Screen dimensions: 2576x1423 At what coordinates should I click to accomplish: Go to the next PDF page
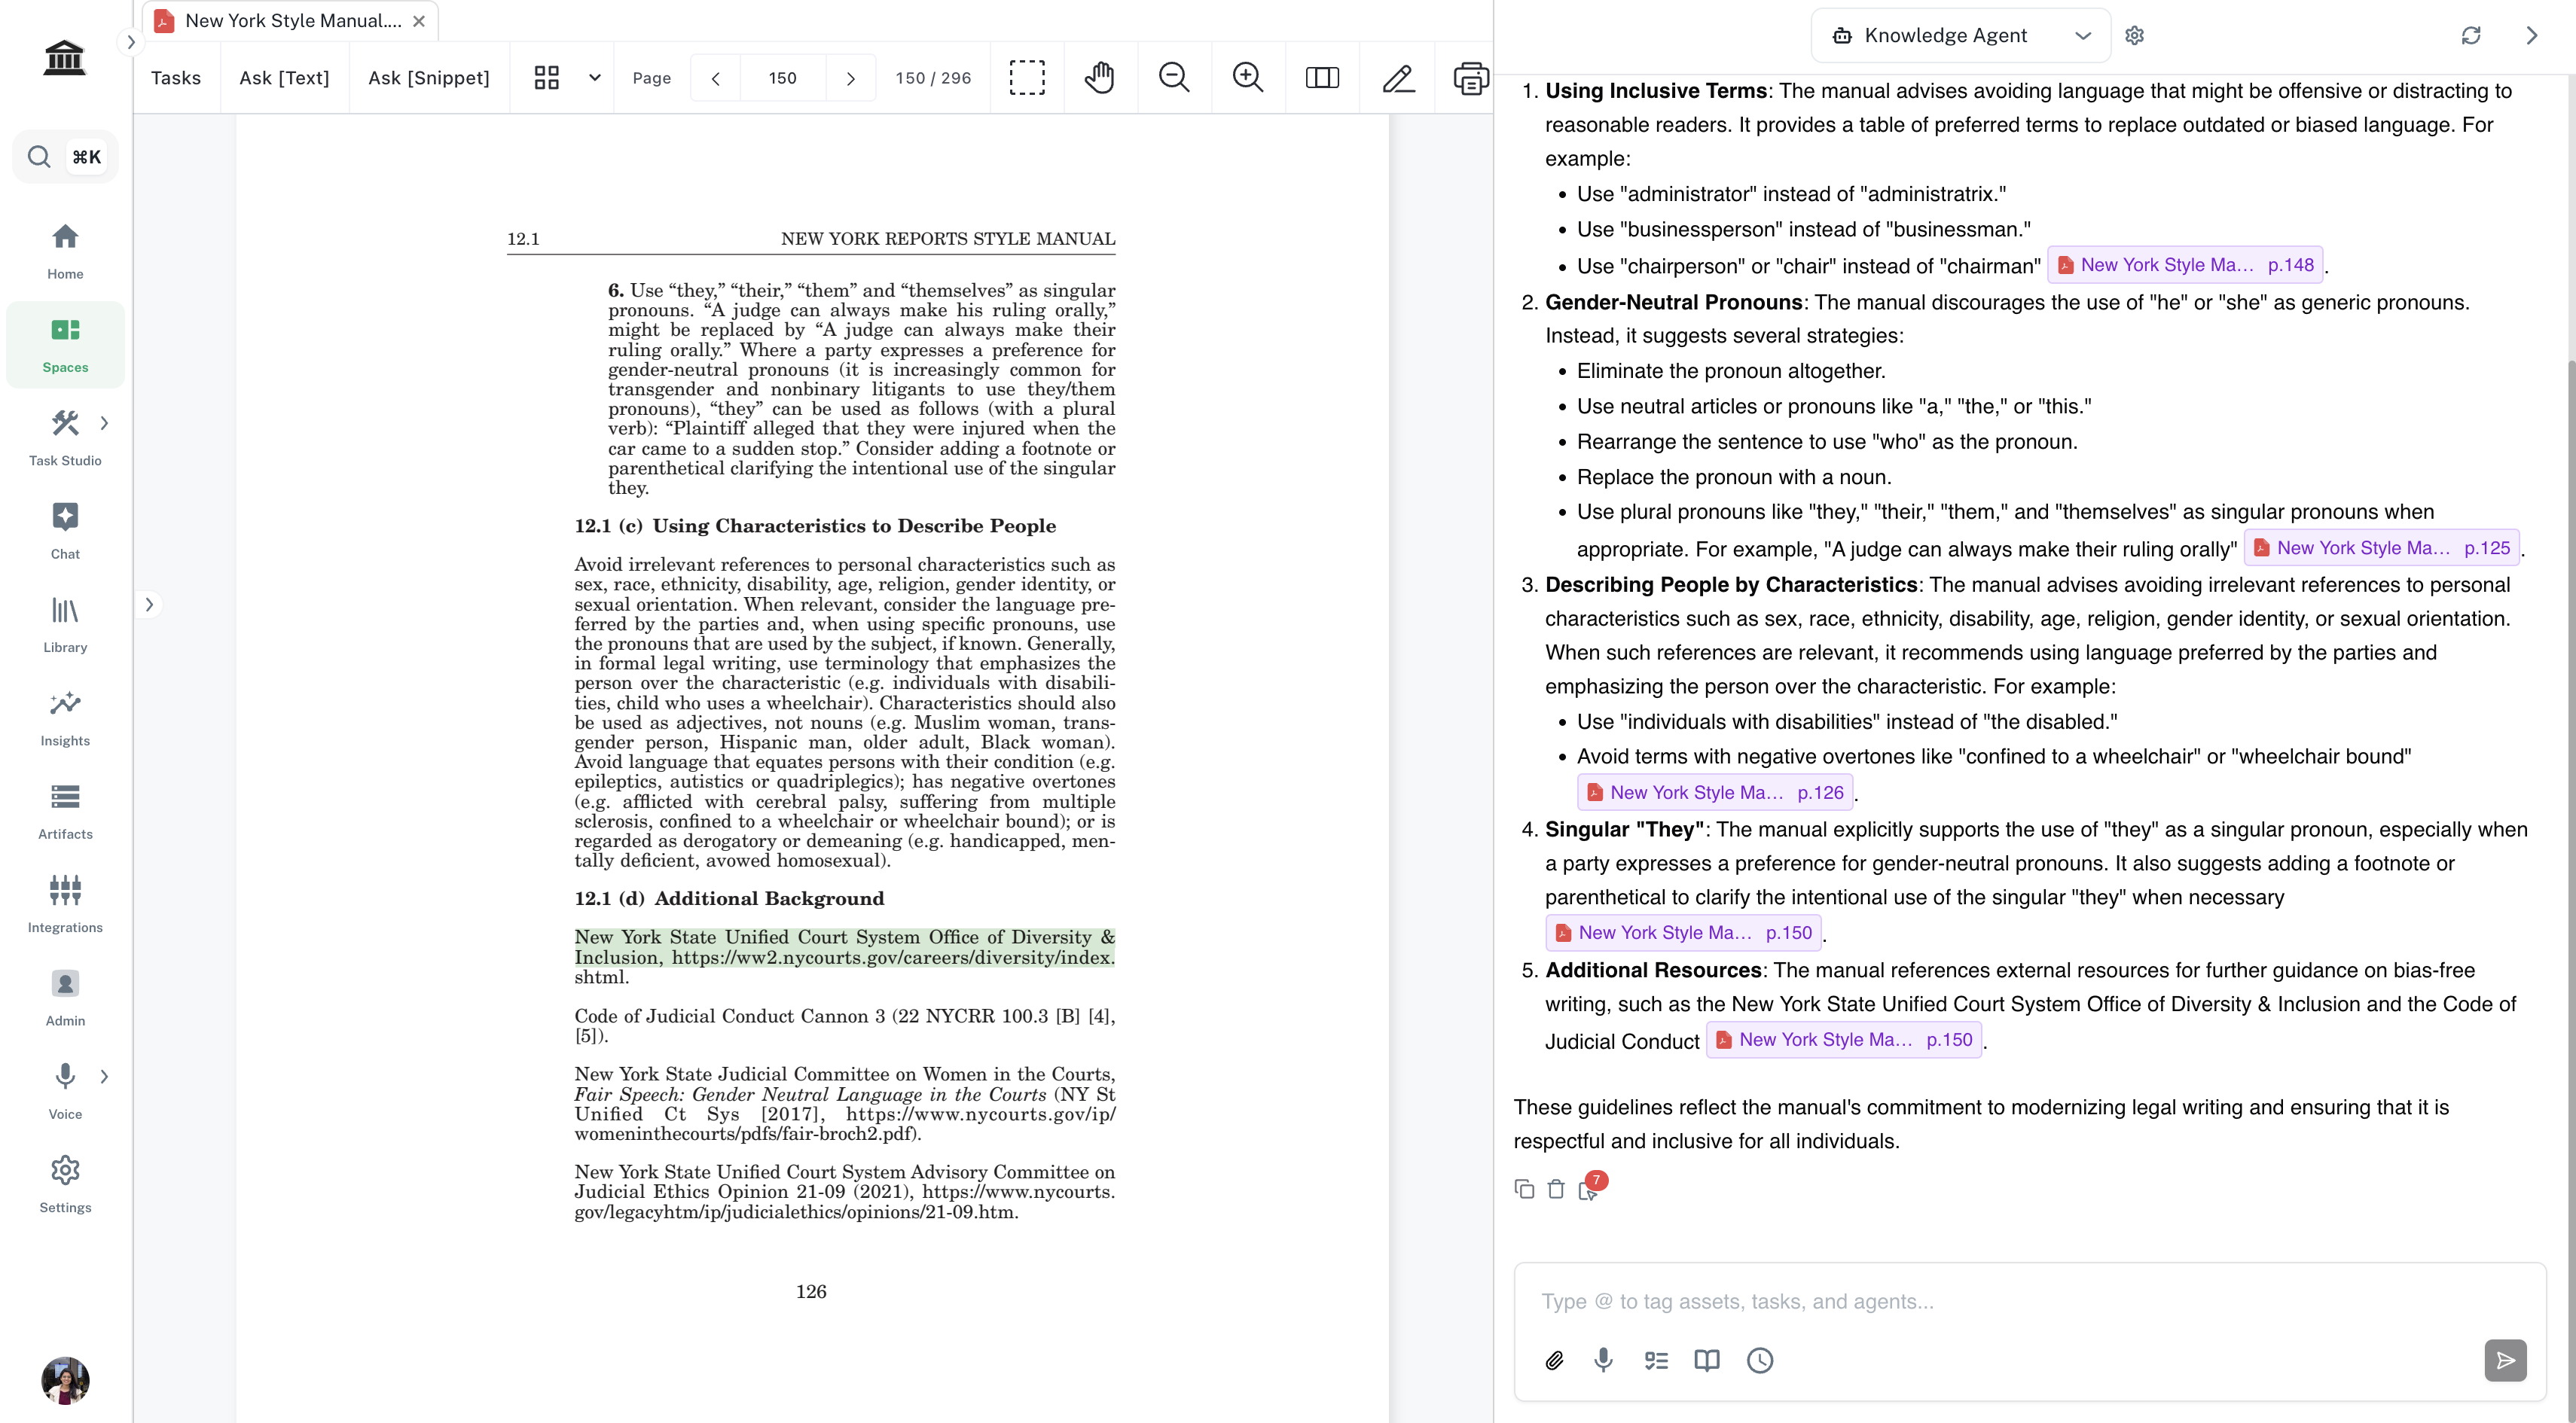pyautogui.click(x=850, y=77)
